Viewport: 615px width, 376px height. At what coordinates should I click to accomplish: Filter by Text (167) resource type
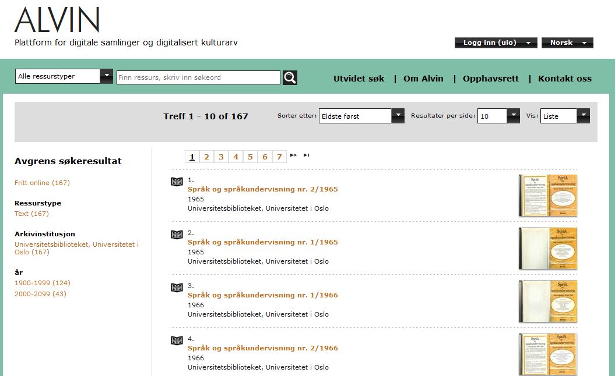[x=31, y=214]
